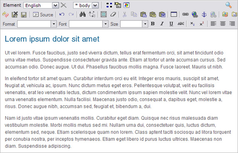The height and width of the screenshot is (153, 238).
Task: Click paragraph starting 'Nam id justo'
Action: tap(118, 132)
